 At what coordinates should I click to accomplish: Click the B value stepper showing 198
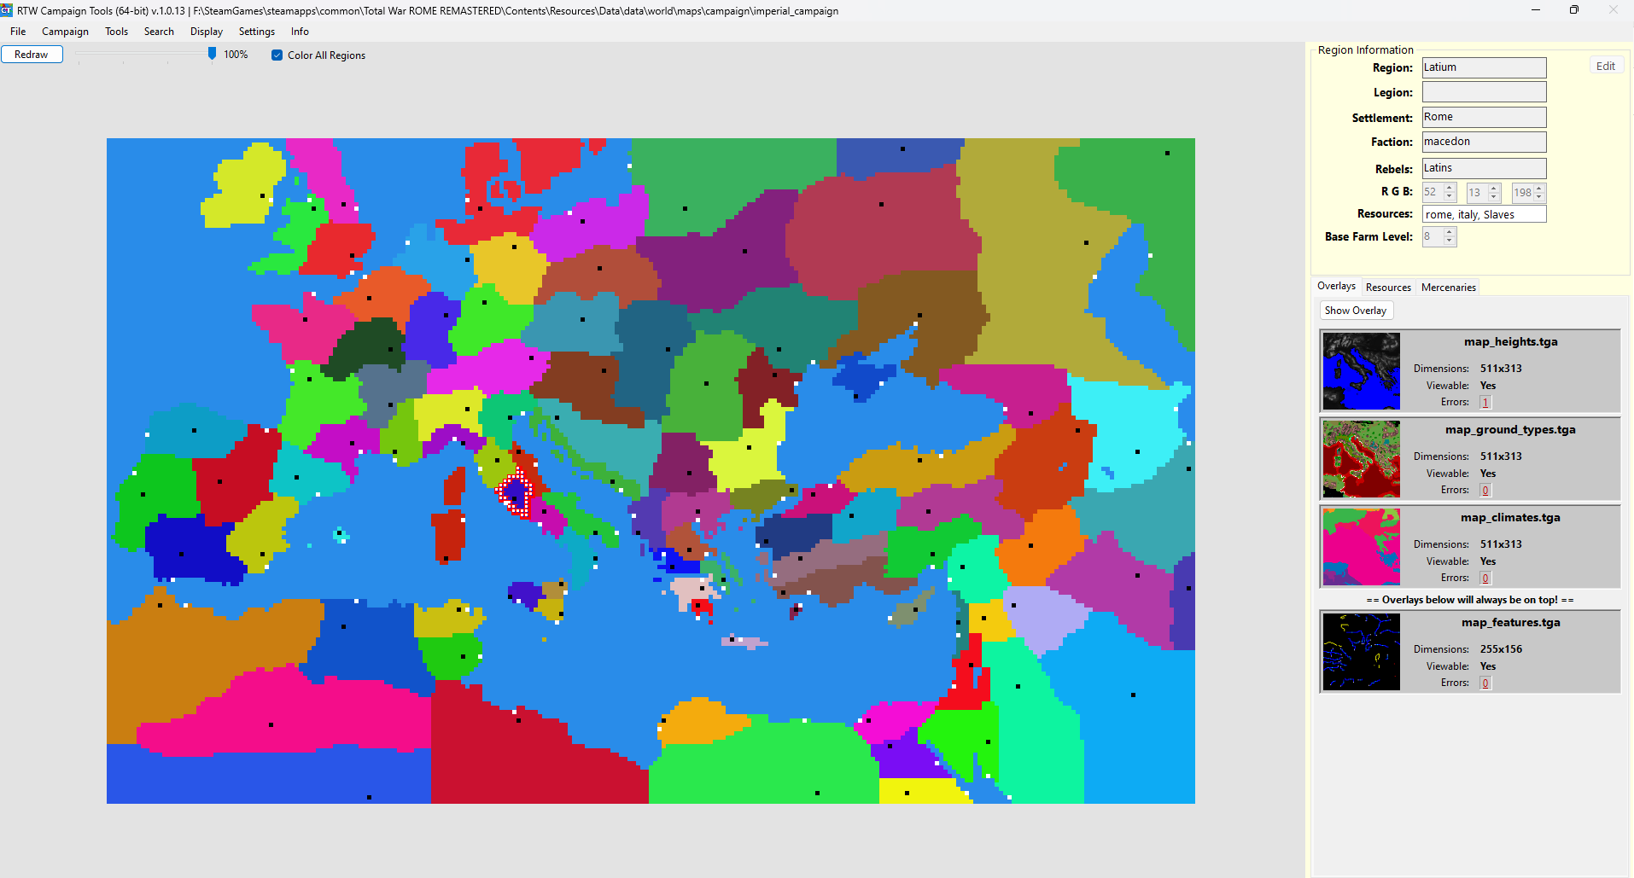click(1528, 193)
